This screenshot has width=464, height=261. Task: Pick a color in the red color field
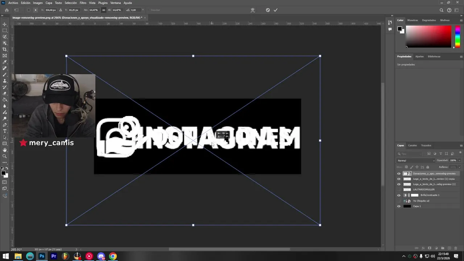coord(428,36)
